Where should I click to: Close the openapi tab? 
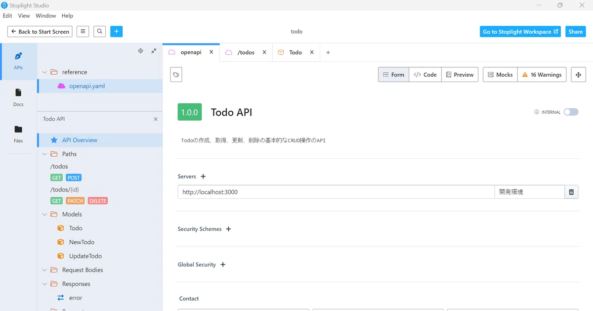[x=212, y=52]
